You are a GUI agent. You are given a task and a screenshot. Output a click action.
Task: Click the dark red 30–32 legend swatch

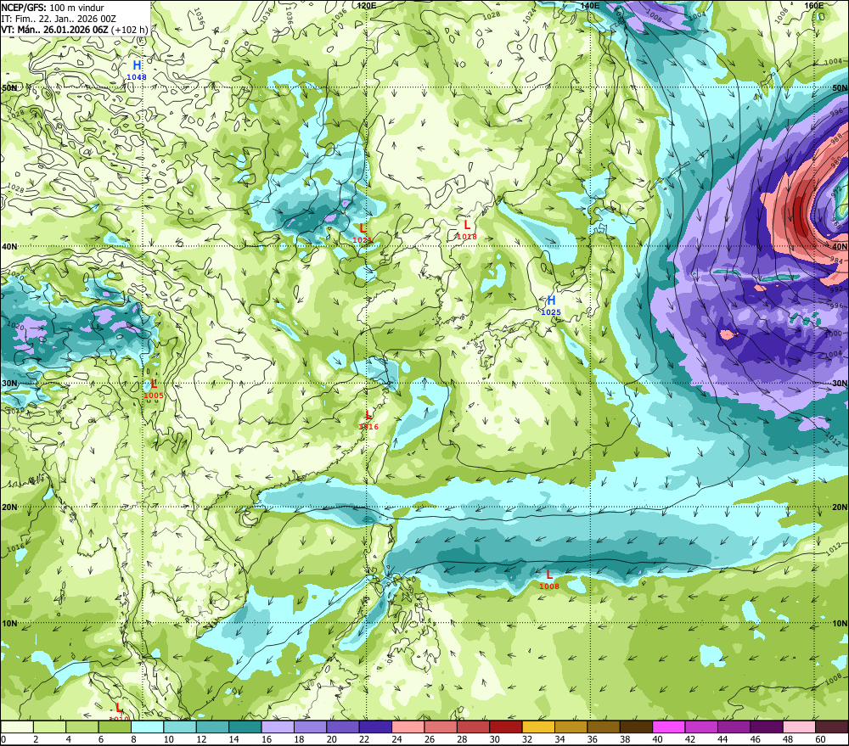(x=506, y=726)
